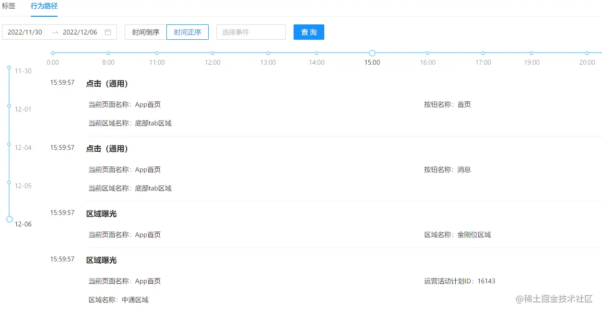Switch to the 标签 tab
Image resolution: width=602 pixels, height=313 pixels.
click(9, 6)
